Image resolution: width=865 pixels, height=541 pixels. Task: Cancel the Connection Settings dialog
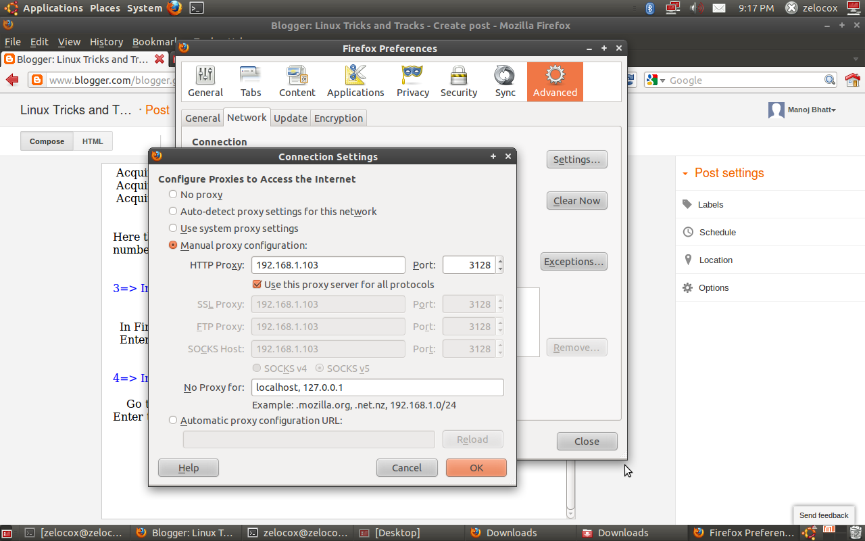point(407,468)
